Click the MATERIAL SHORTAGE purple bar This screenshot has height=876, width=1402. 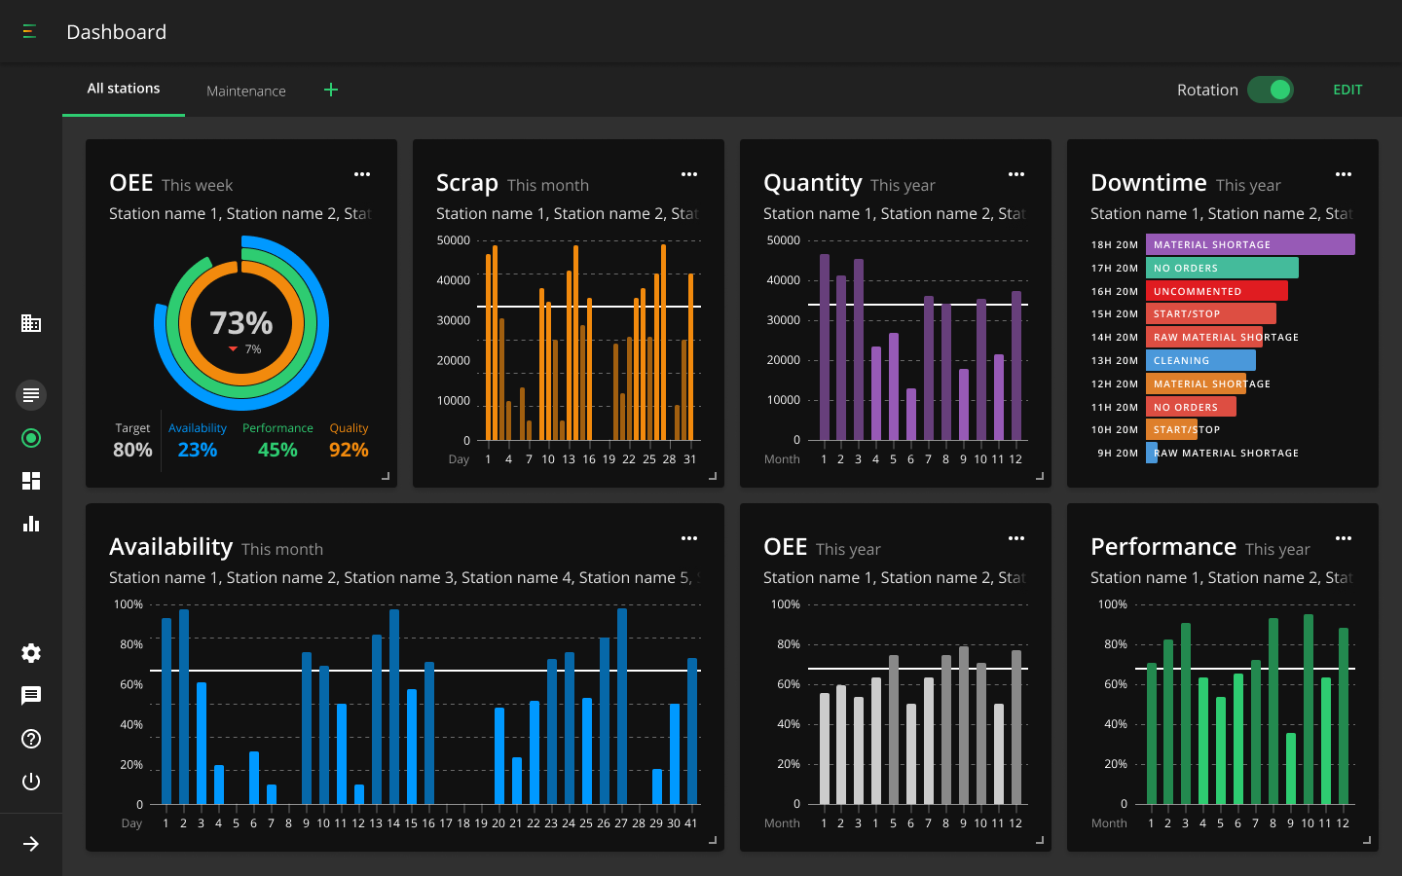pos(1250,244)
